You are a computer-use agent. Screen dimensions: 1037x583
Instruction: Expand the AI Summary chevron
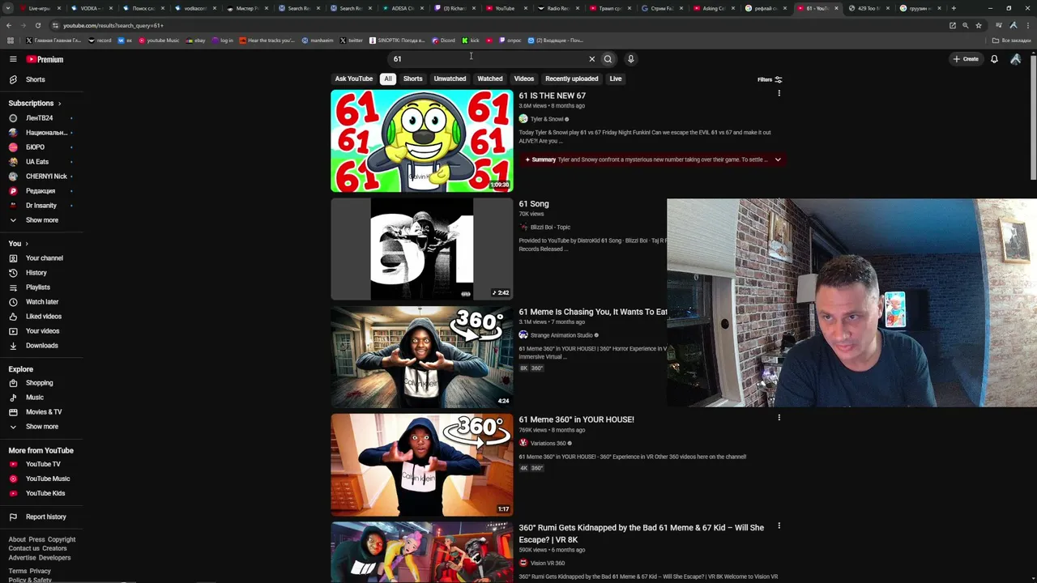[778, 160]
